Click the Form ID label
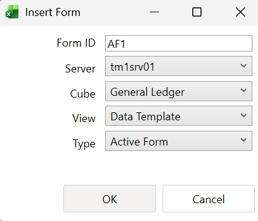The image size is (258, 221). [x=76, y=43]
